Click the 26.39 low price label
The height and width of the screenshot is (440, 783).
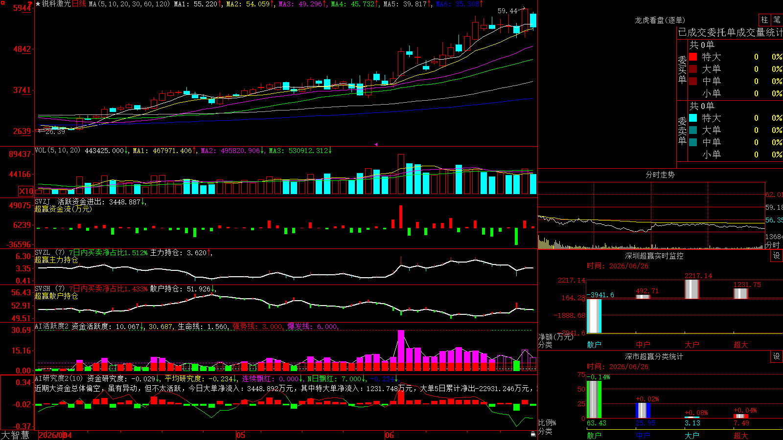pos(55,132)
